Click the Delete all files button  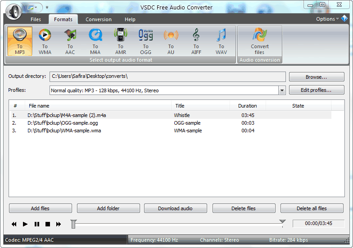312,208
